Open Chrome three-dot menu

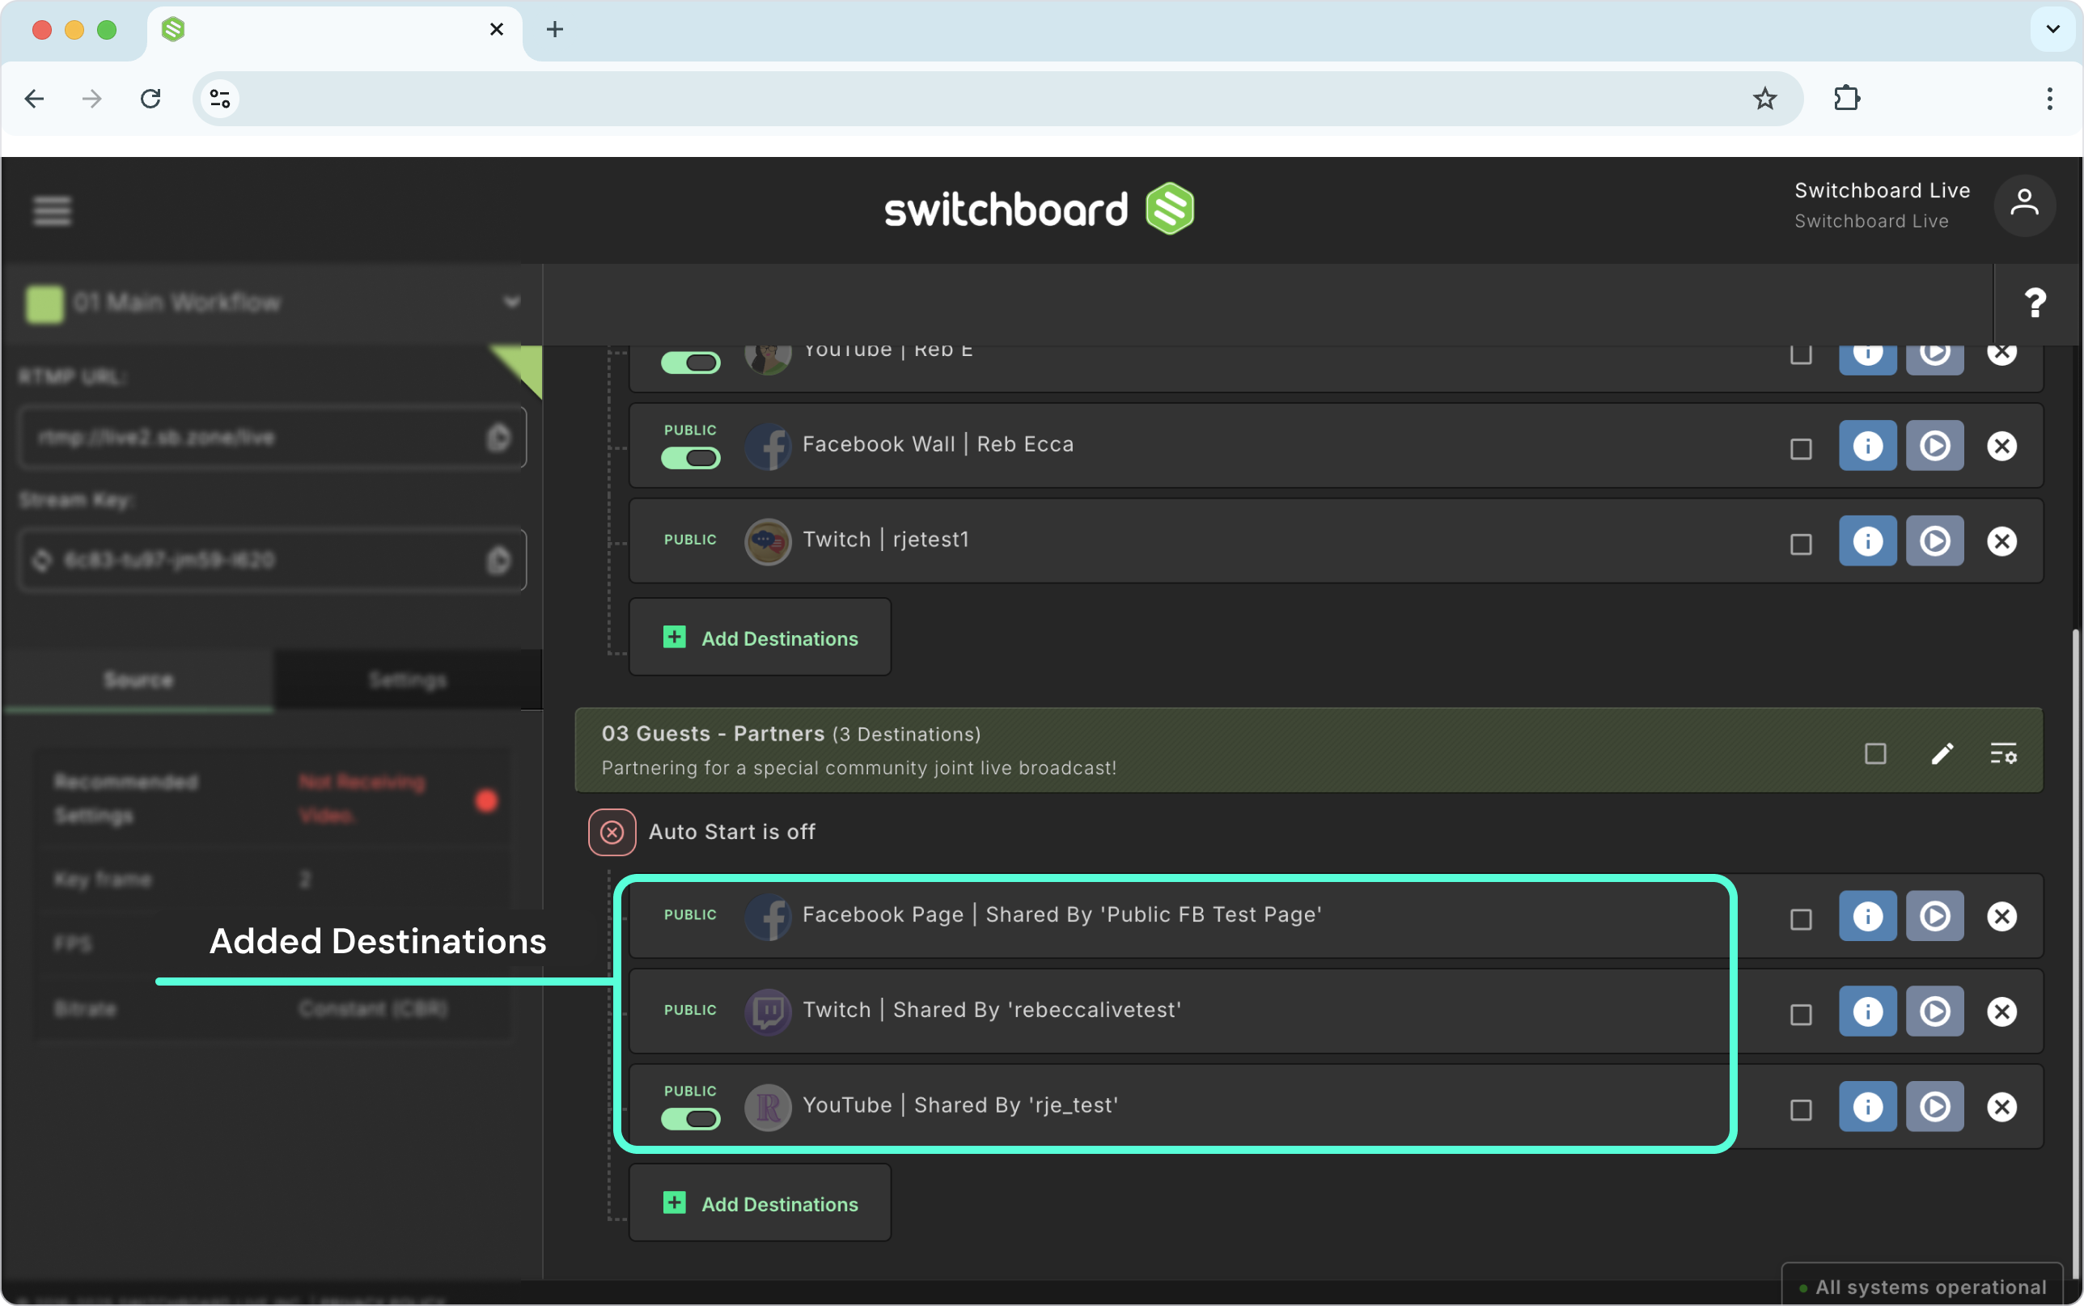(2048, 99)
